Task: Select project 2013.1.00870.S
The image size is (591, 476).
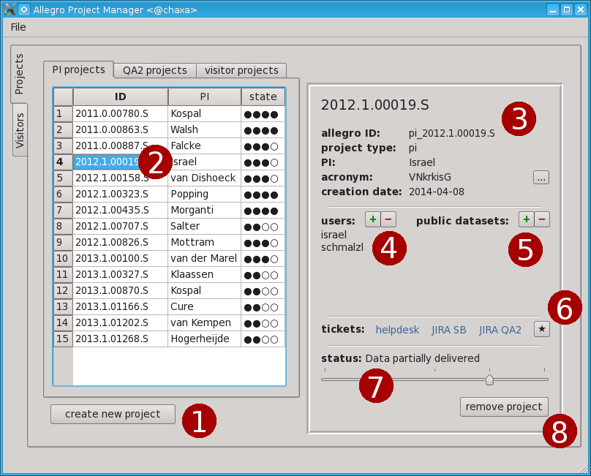Action: [120, 290]
